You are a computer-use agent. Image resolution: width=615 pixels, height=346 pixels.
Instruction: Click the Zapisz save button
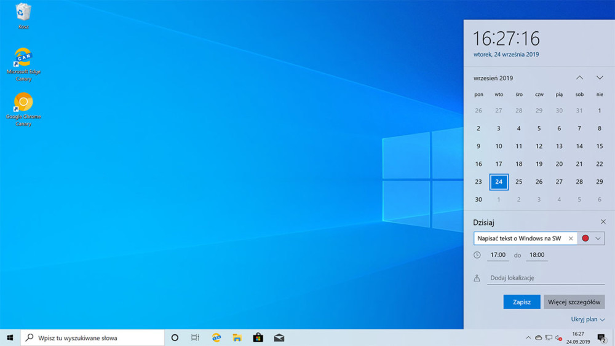point(522,302)
